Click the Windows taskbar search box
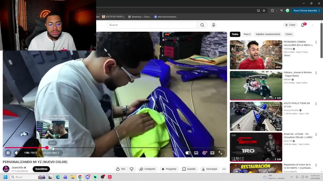The width and height of the screenshot is (323, 181). [28, 177]
